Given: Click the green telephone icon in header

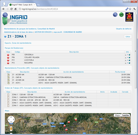Looking at the screenshot, I should [121, 15].
